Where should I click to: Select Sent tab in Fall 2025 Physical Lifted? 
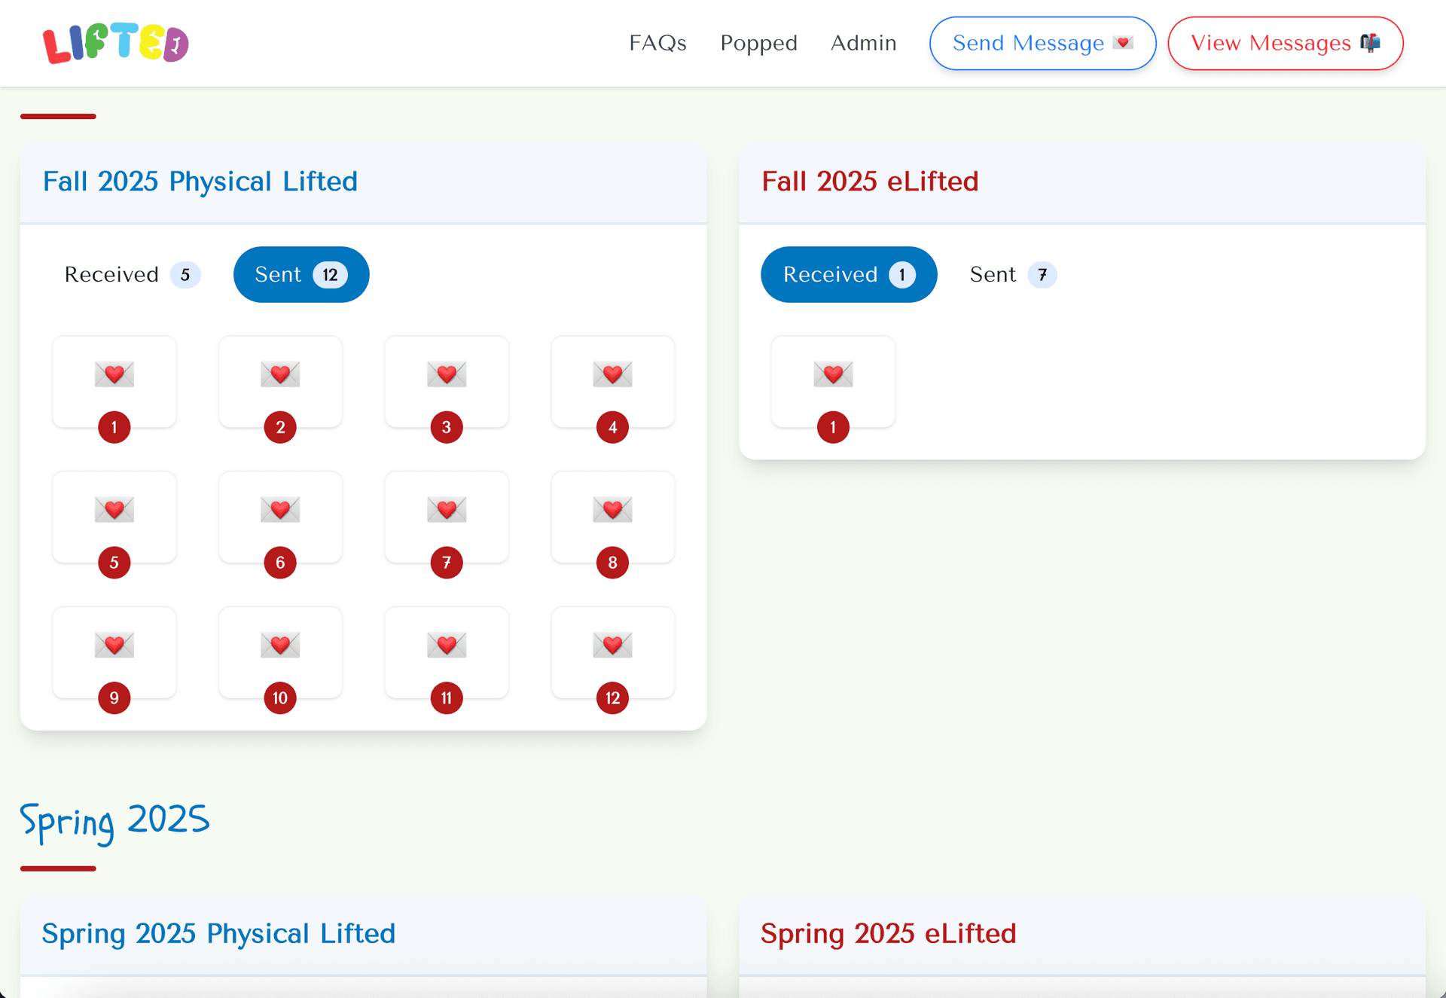(x=300, y=274)
